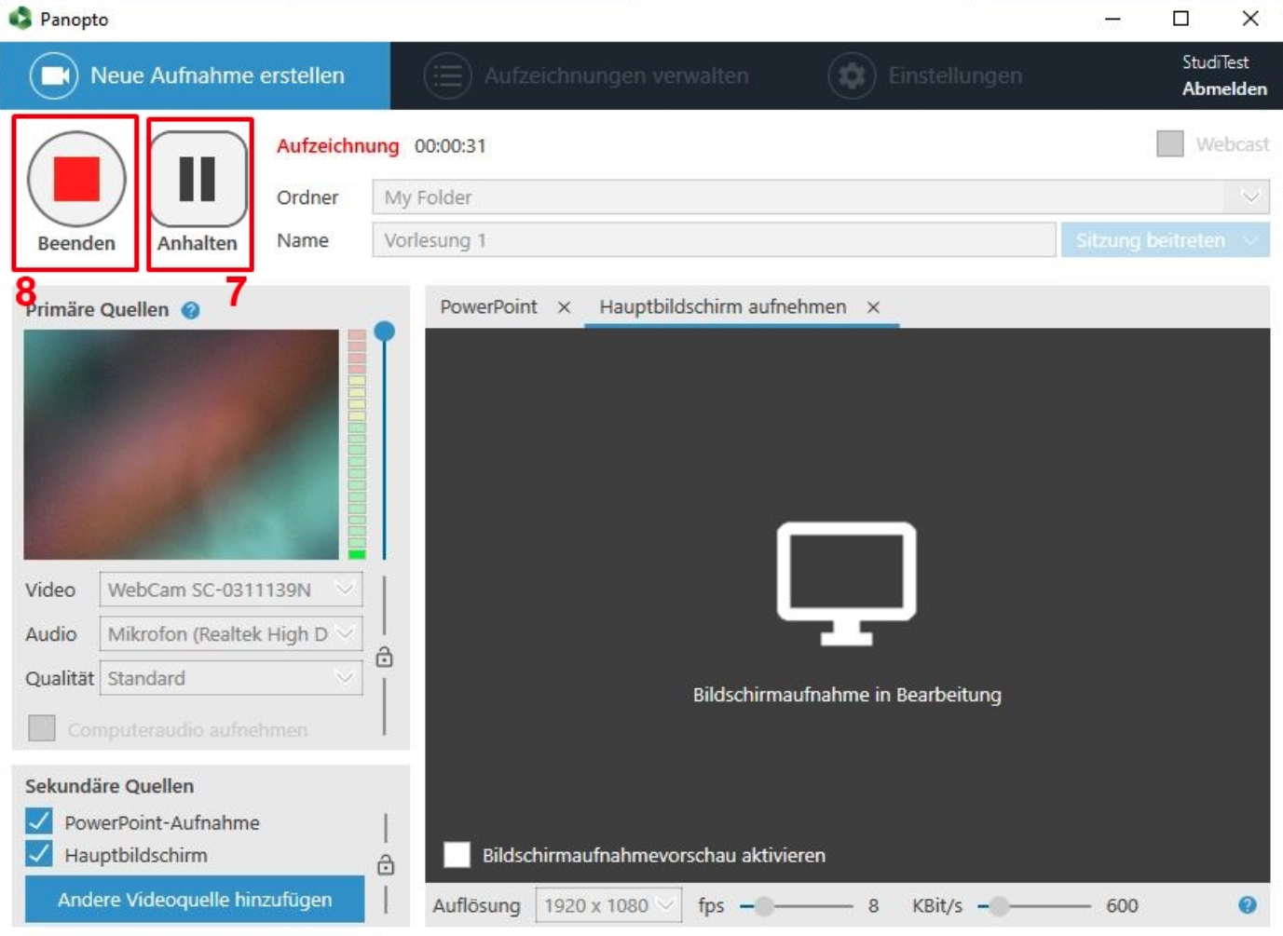
Task: Minimize the Panopto window
Action: [1112, 19]
